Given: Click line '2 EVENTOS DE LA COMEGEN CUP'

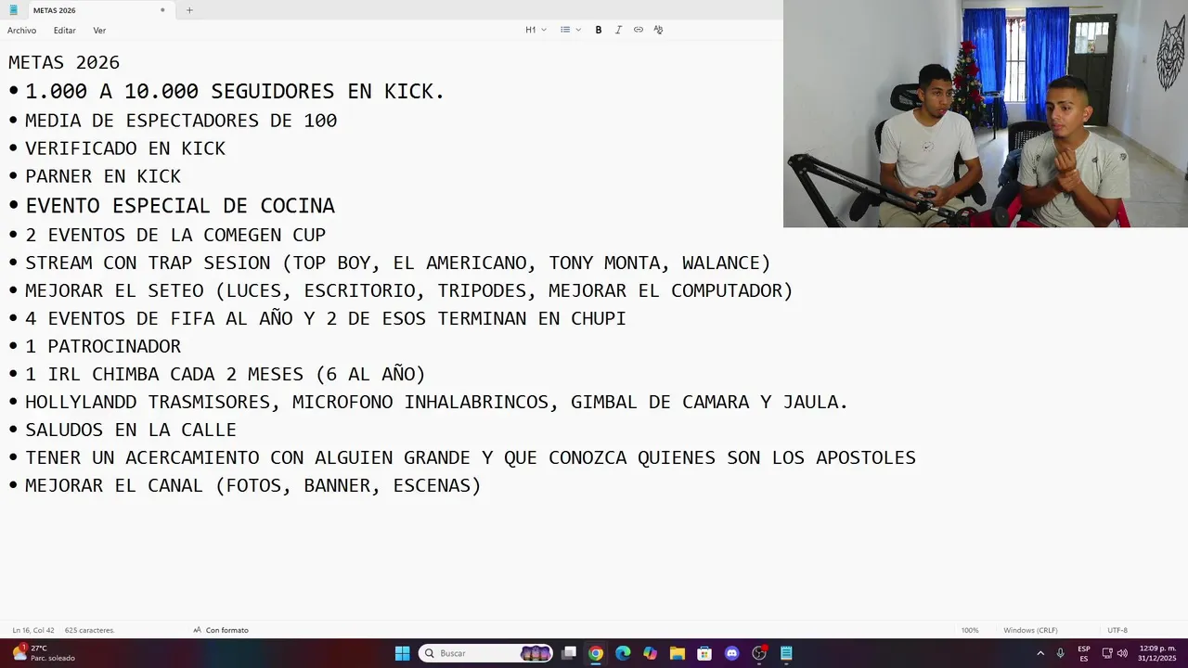Looking at the screenshot, I should 175,235.
